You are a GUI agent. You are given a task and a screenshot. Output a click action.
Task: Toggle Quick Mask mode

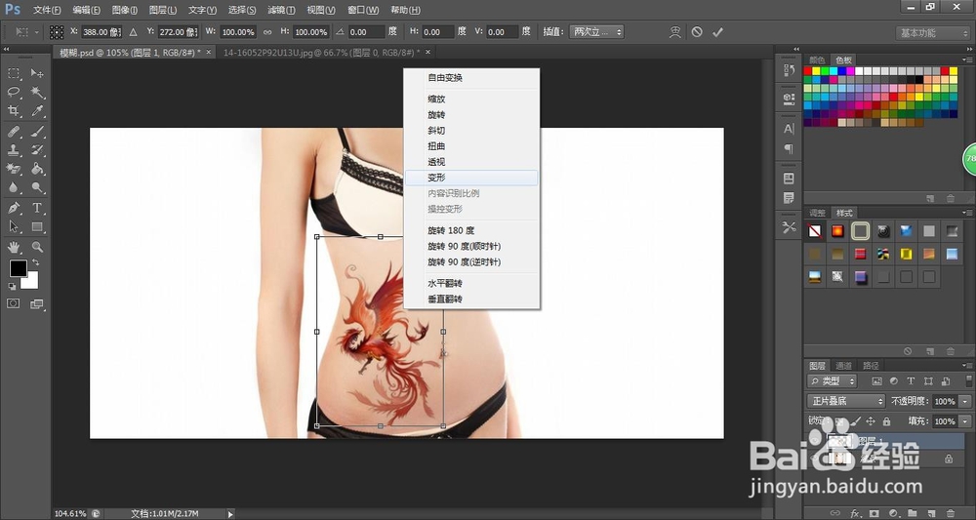pos(14,304)
